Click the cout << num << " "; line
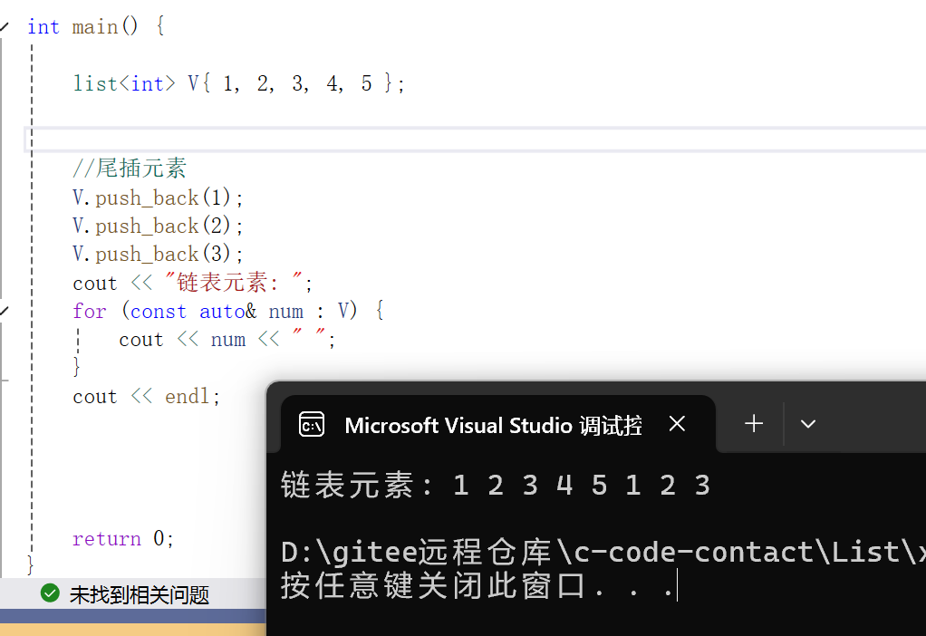This screenshot has width=926, height=636. tap(227, 339)
